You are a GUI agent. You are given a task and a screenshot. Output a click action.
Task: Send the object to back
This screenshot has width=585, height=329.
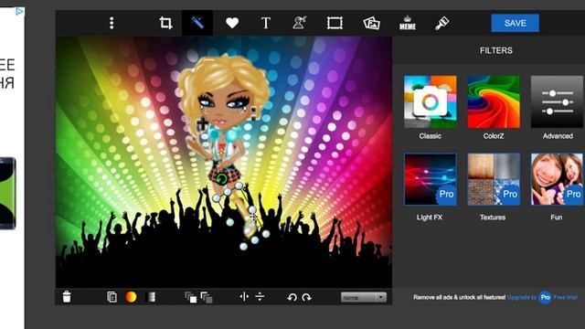[x=207, y=297]
